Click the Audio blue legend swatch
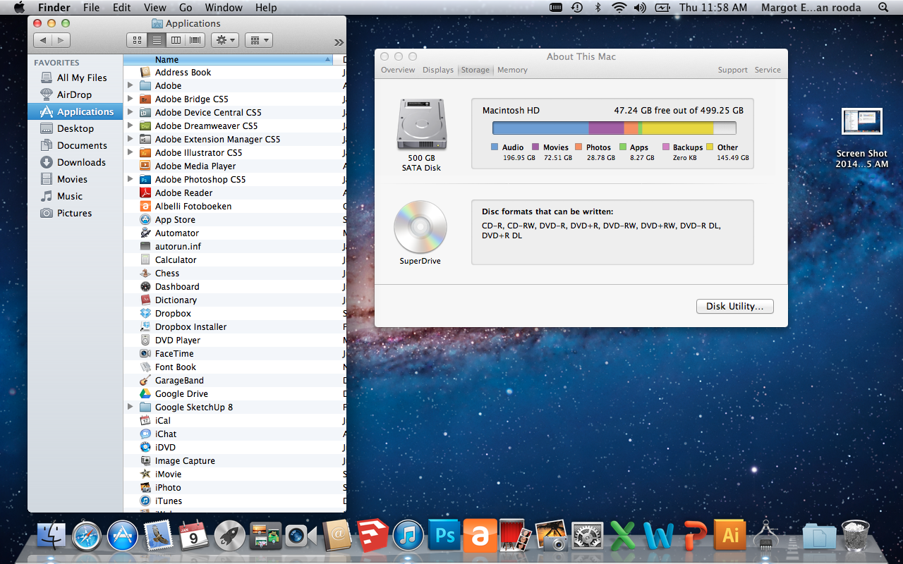This screenshot has height=564, width=903. 495,147
